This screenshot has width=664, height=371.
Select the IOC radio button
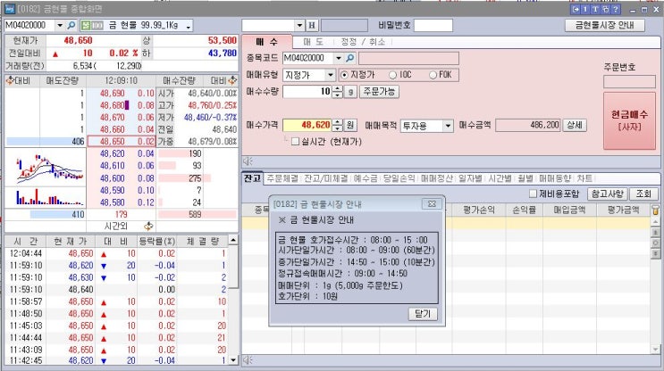pyautogui.click(x=392, y=75)
